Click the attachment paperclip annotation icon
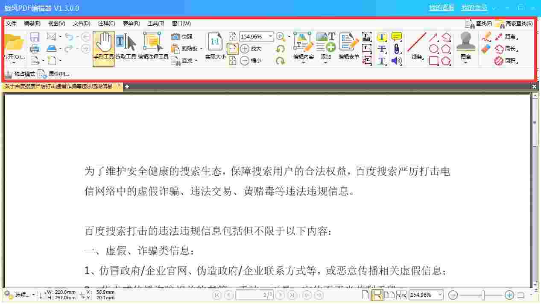The height and width of the screenshot is (304, 541). 396,49
